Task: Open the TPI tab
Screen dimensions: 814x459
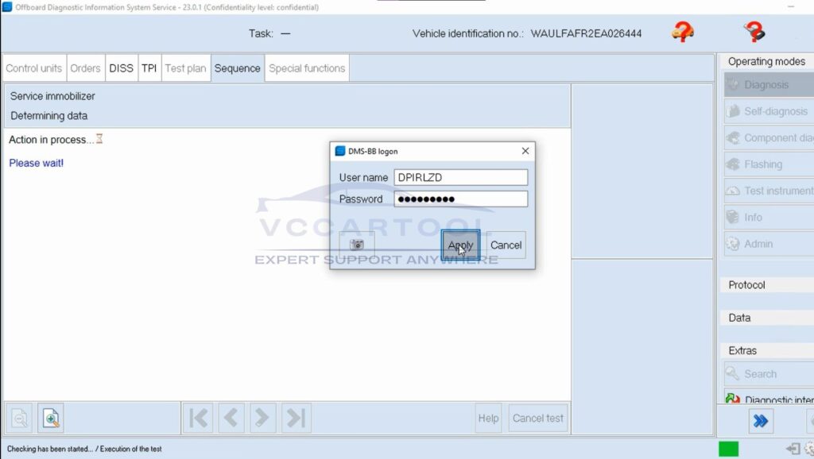Action: pos(149,68)
